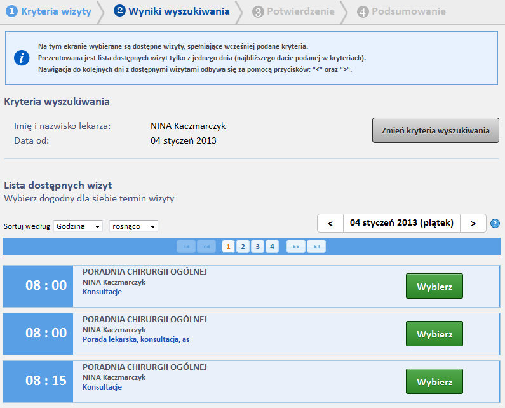
Task: Go to first page of results
Action: (x=186, y=247)
